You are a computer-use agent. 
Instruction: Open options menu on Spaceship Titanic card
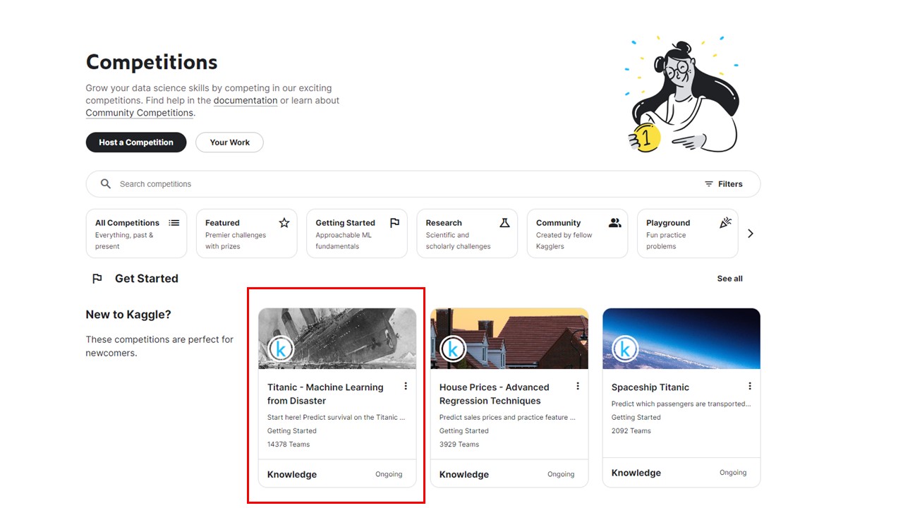[750, 386]
